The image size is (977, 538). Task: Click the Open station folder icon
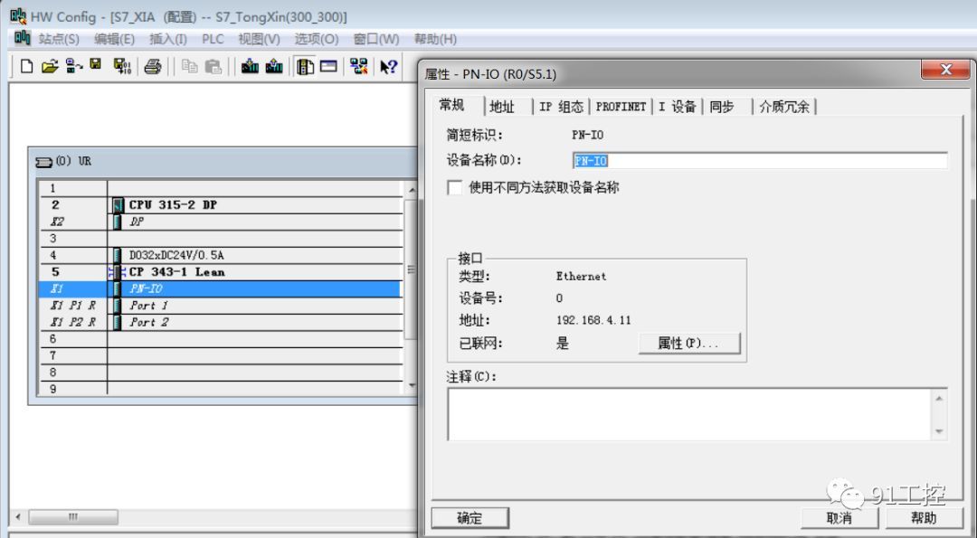(50, 66)
